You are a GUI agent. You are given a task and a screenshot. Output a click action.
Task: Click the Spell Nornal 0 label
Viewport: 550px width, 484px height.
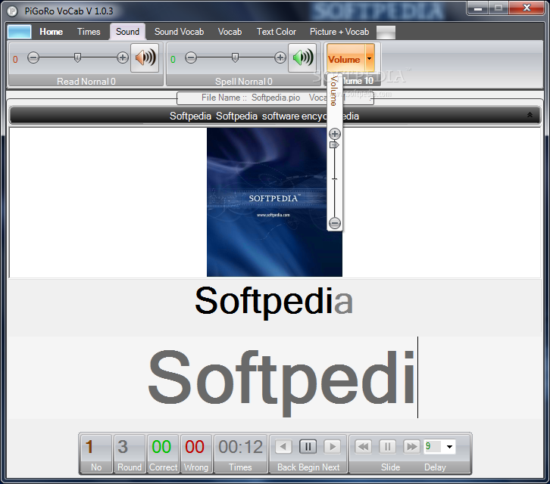244,81
